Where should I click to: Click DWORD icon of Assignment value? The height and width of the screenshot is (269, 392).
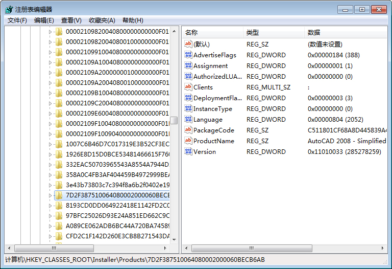tap(188, 65)
